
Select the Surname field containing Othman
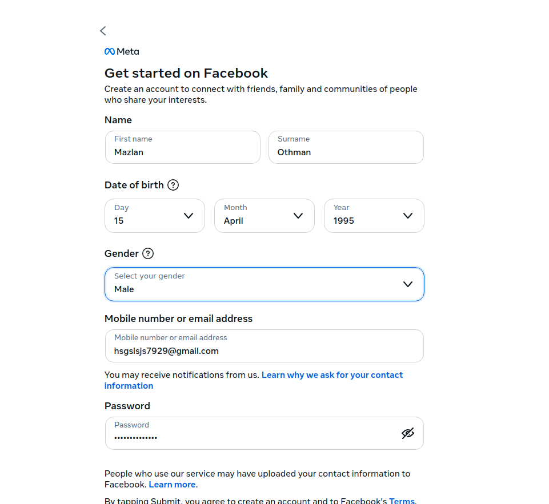tap(346, 147)
